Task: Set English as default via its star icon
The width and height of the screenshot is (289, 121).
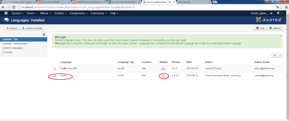Action: 164,69
